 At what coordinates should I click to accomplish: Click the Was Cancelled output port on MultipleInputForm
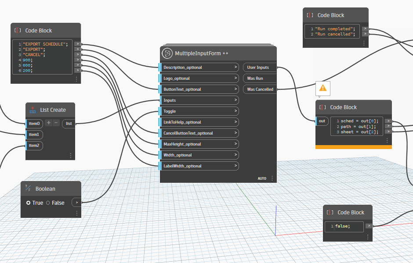point(259,89)
